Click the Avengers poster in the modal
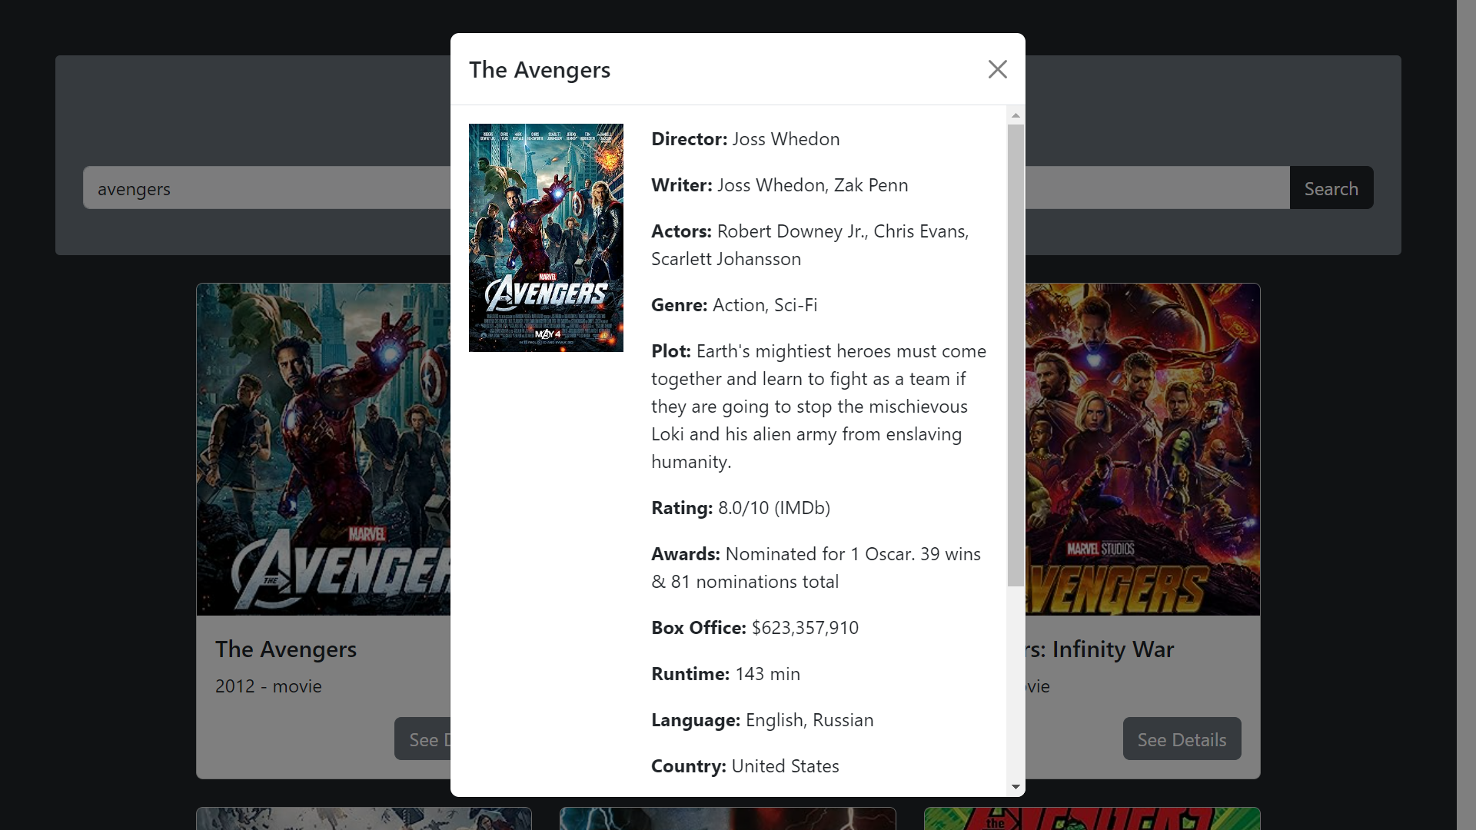This screenshot has height=830, width=1476. 546,237
